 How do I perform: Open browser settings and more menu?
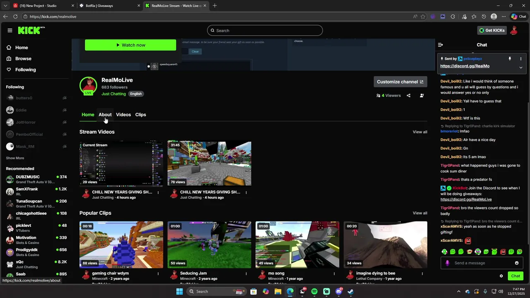pos(503,17)
